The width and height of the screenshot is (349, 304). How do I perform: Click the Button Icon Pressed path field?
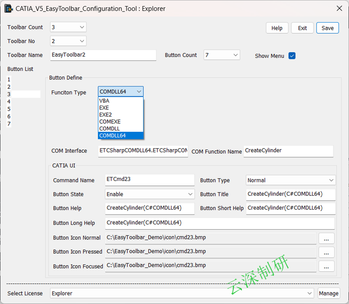pos(211,252)
